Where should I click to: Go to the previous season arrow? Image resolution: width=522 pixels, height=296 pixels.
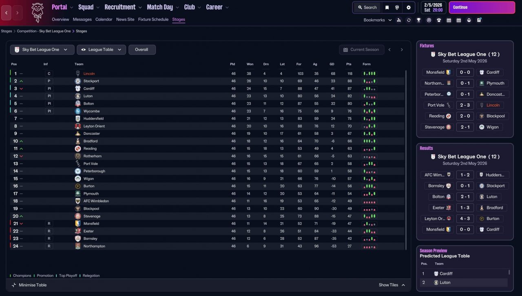point(389,50)
